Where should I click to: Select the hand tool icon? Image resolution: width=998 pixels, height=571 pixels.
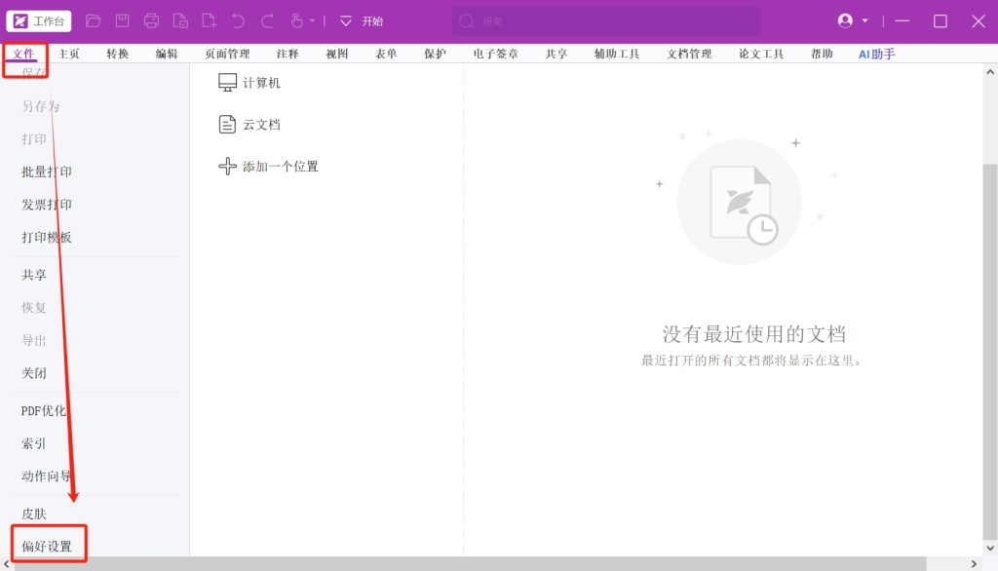coord(297,20)
